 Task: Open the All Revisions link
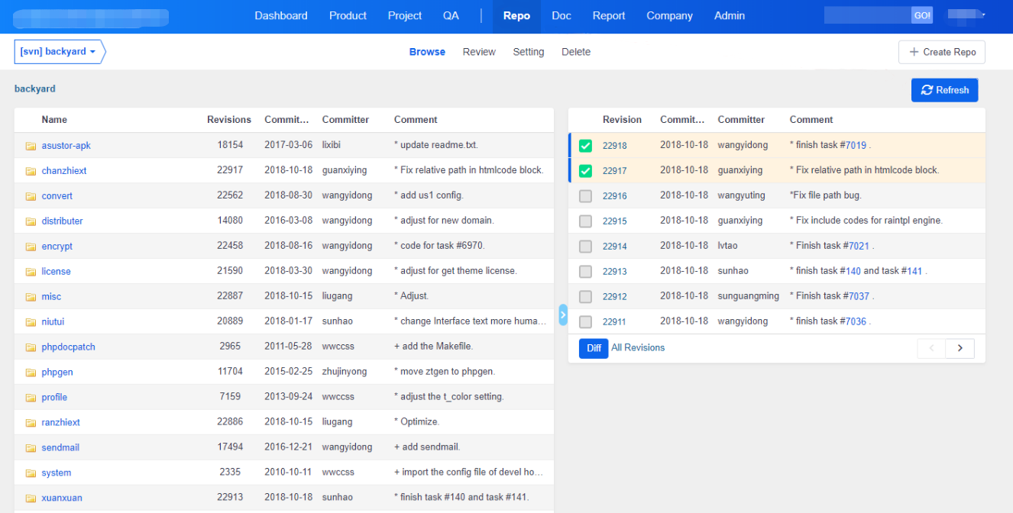click(x=638, y=348)
